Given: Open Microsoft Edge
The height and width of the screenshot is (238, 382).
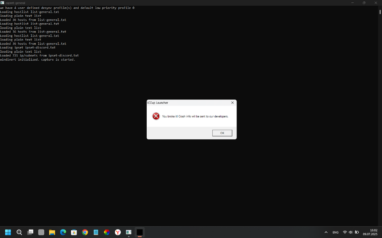Looking at the screenshot, I should (x=63, y=232).
